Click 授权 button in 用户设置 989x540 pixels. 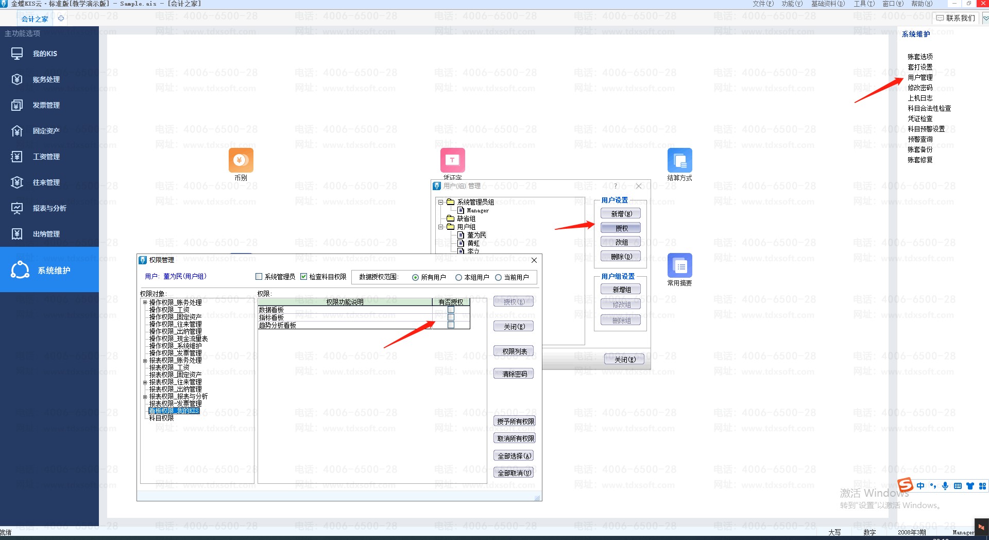tap(621, 228)
